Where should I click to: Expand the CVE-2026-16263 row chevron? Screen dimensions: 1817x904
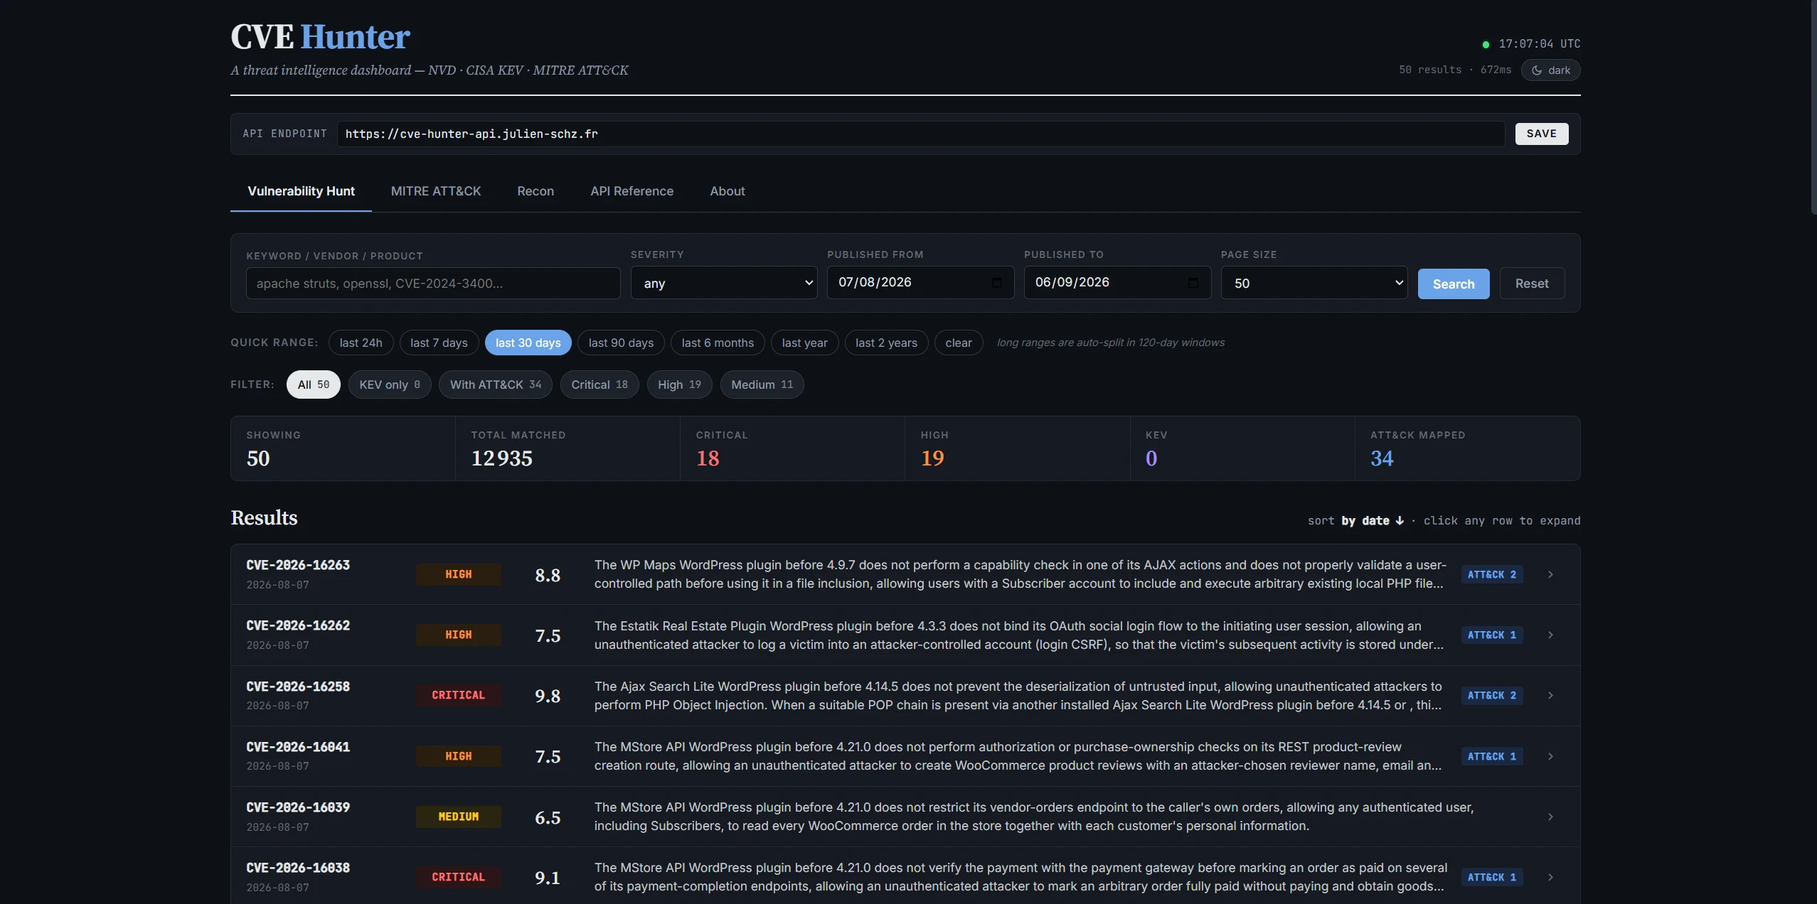click(x=1550, y=574)
